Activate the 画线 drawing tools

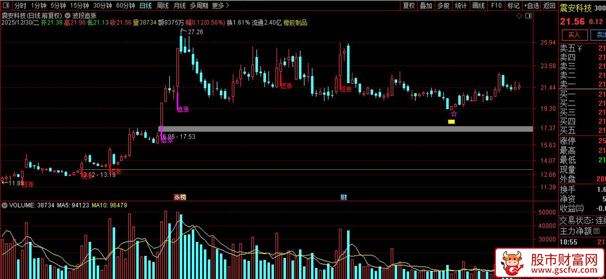pyautogui.click(x=478, y=6)
